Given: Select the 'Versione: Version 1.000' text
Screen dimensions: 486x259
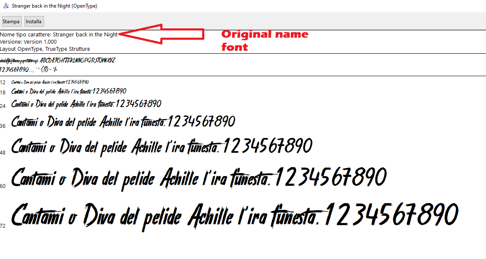Looking at the screenshot, I should click(x=28, y=41).
